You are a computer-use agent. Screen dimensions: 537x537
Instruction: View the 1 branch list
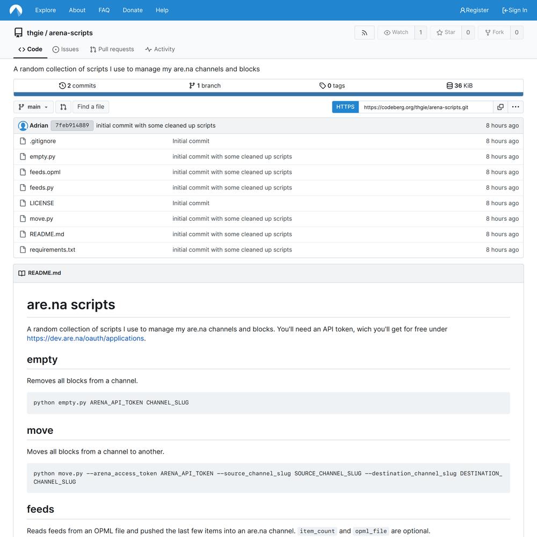pos(205,85)
